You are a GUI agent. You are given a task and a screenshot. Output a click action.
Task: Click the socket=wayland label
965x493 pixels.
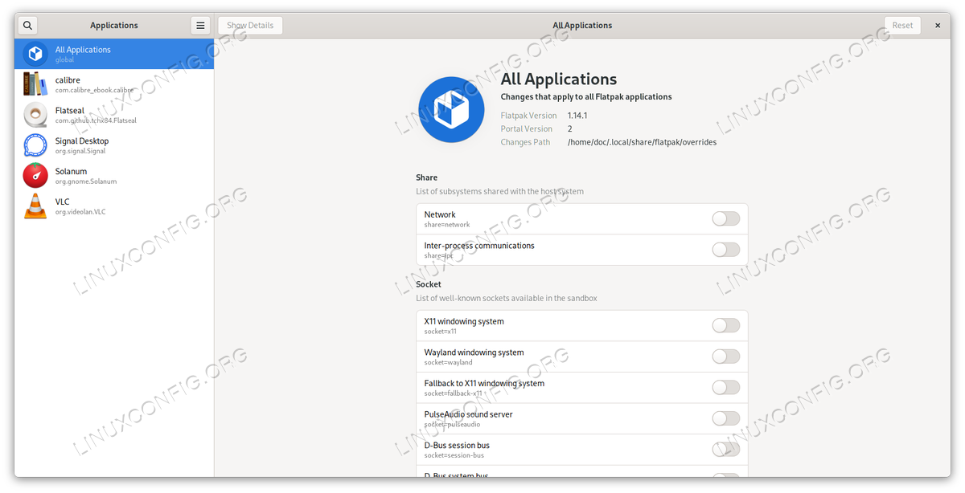coord(449,362)
